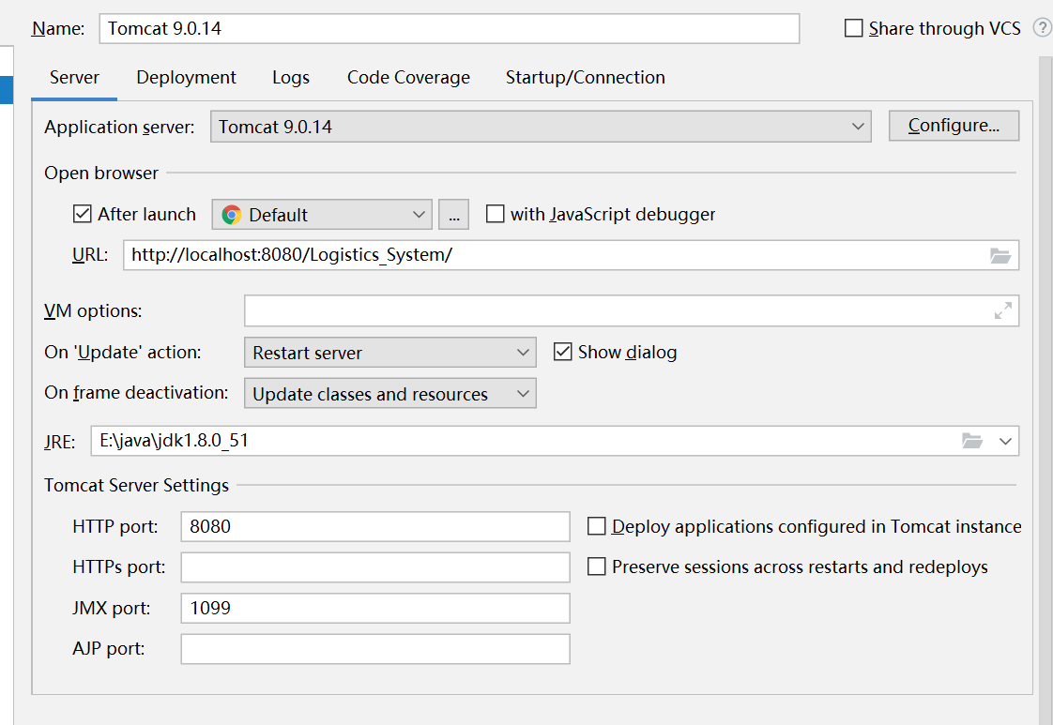Image resolution: width=1053 pixels, height=725 pixels.
Task: Enable Preserve sessions across restarts and redeploys
Action: 596,566
